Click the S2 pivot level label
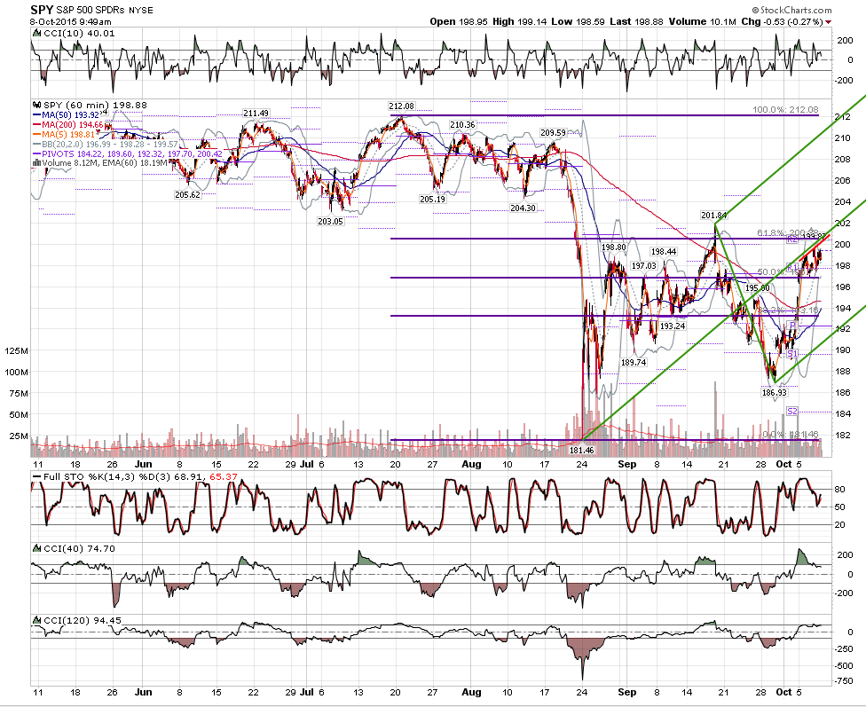Screen dimensions: 866x707 click(792, 411)
